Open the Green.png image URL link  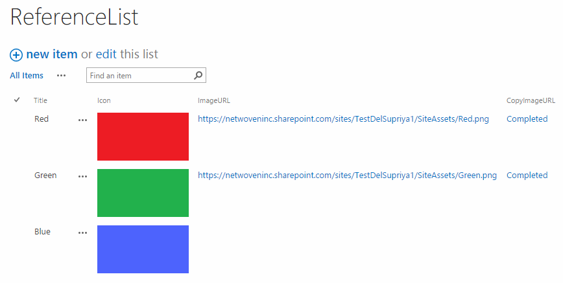coord(347,175)
